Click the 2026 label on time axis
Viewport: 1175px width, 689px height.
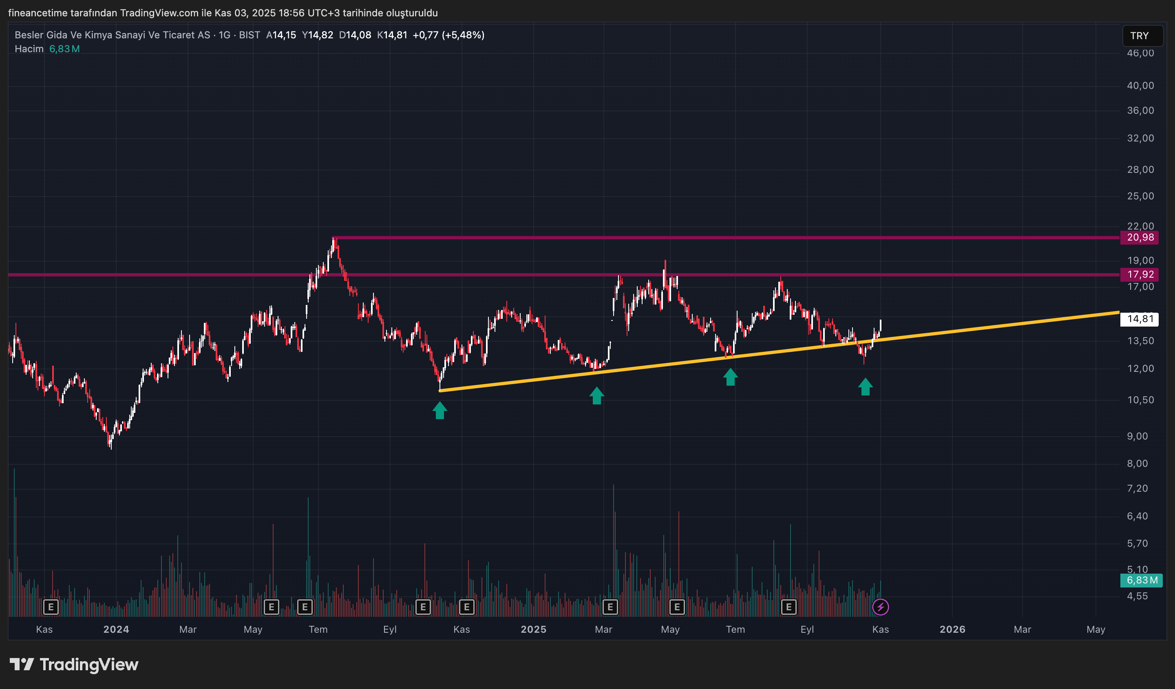[x=952, y=629]
